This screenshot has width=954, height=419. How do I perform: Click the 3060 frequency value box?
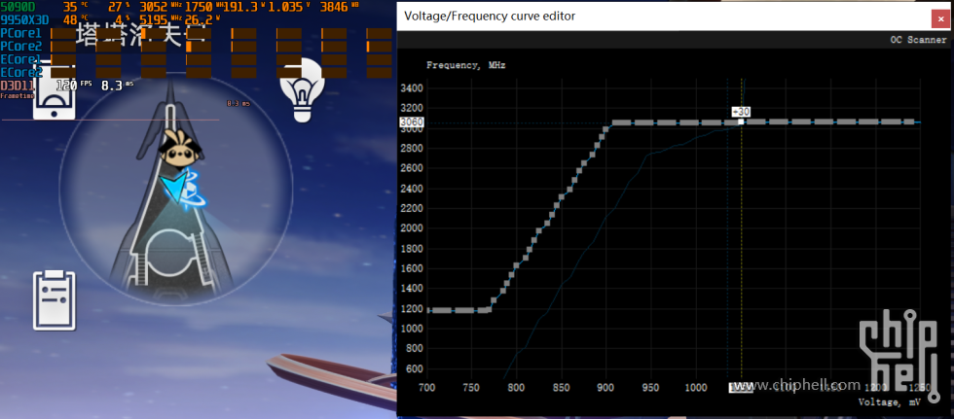coord(410,122)
